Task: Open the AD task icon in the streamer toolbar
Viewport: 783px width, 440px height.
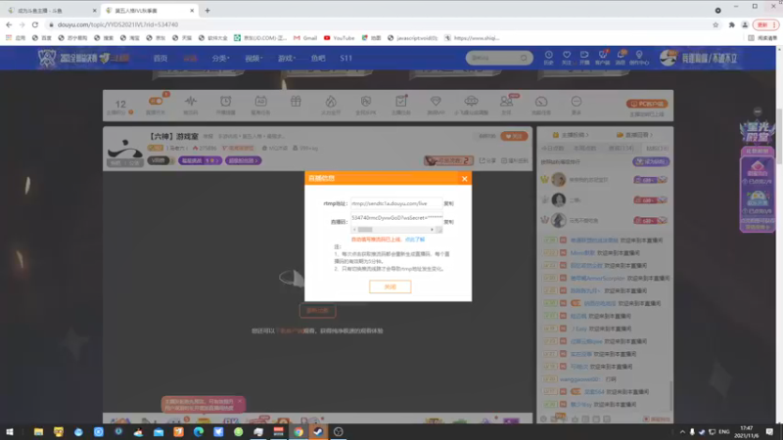Action: click(x=260, y=102)
